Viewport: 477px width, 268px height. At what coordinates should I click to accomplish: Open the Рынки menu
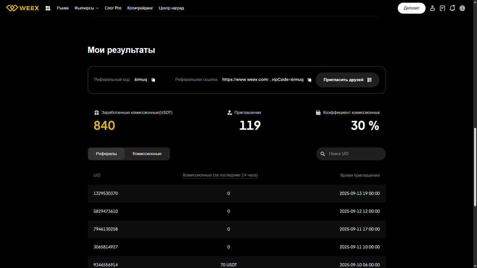(63, 8)
